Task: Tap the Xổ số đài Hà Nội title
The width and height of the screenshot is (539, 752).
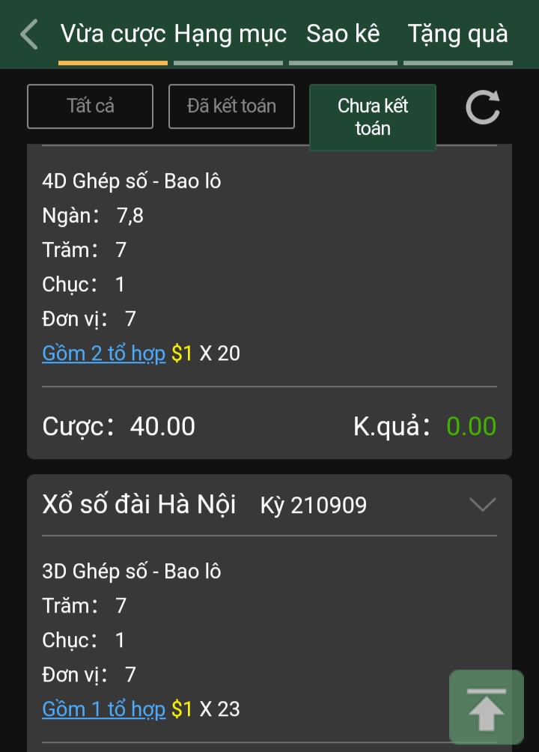Action: 139,505
